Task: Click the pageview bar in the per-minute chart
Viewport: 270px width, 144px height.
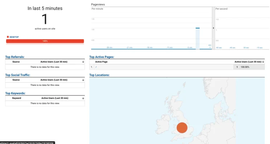Action: [198, 38]
